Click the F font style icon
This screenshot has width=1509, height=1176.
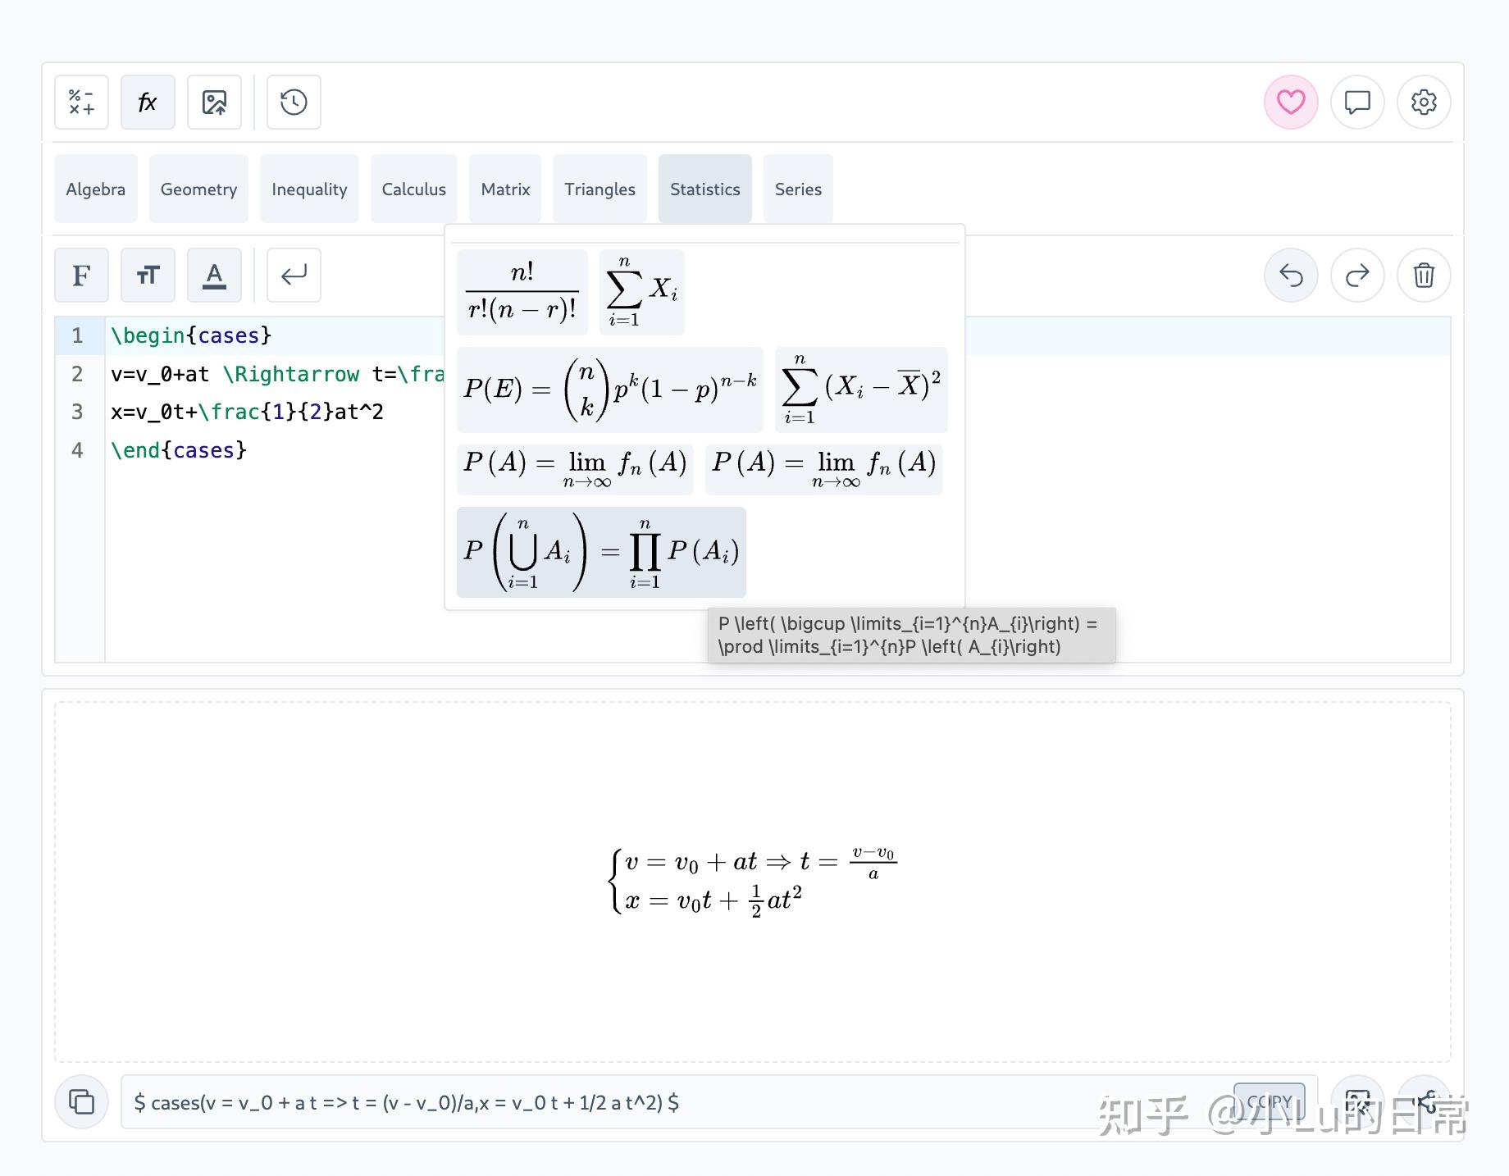[81, 276]
